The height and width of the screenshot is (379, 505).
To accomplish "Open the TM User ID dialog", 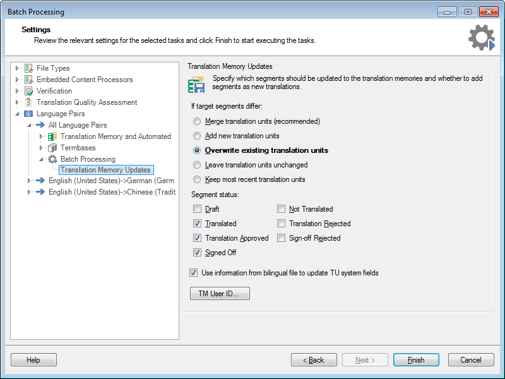I will [x=220, y=294].
